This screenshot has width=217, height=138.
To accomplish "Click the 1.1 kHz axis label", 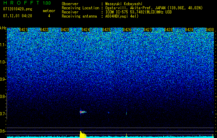I will point(3,45).
